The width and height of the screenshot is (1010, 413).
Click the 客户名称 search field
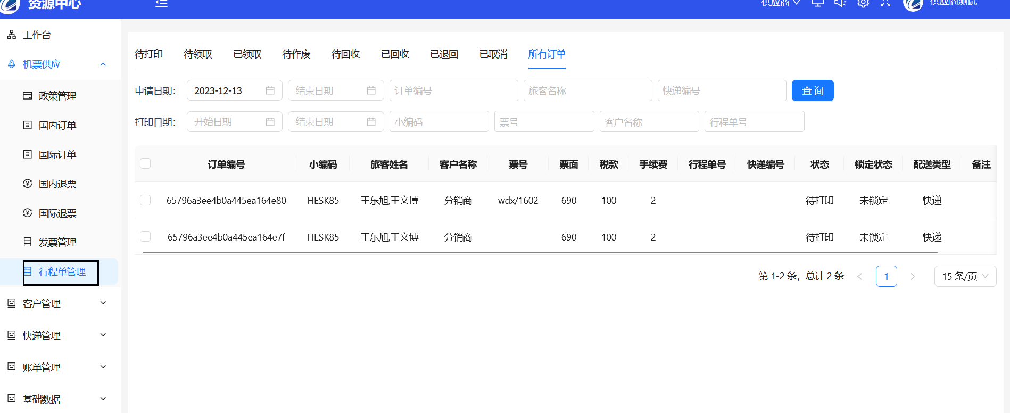pos(649,122)
